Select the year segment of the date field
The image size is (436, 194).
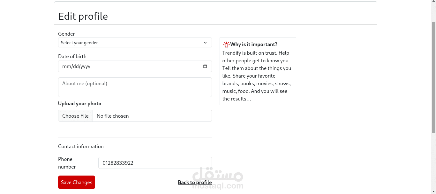coord(85,66)
